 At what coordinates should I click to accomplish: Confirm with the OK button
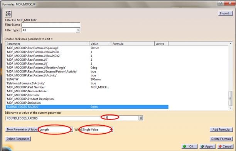click(189, 146)
